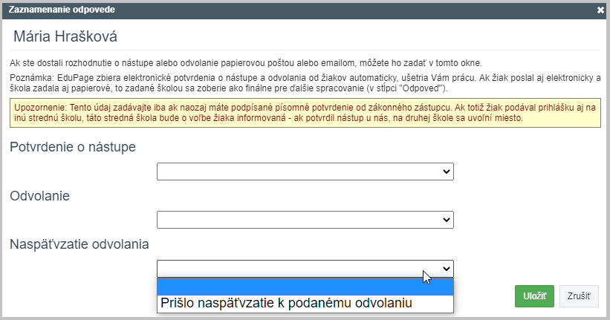Close the Zaznamenanie odpovede dialog
Screen dimensions: 610x320
pos(600,10)
